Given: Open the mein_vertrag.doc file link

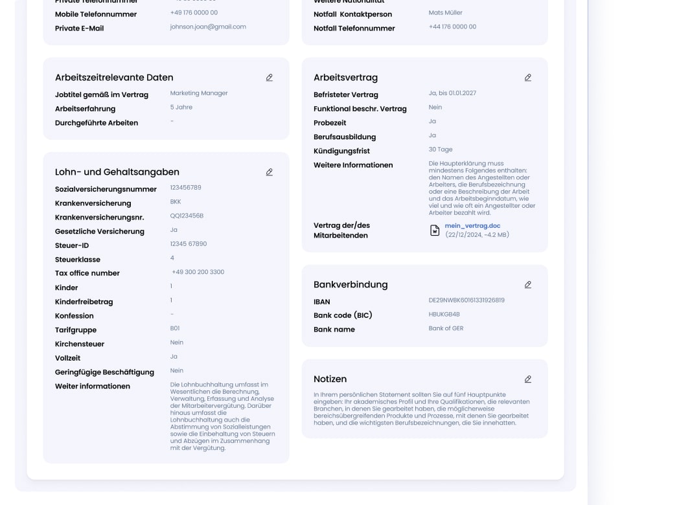Looking at the screenshot, I should coord(472,226).
